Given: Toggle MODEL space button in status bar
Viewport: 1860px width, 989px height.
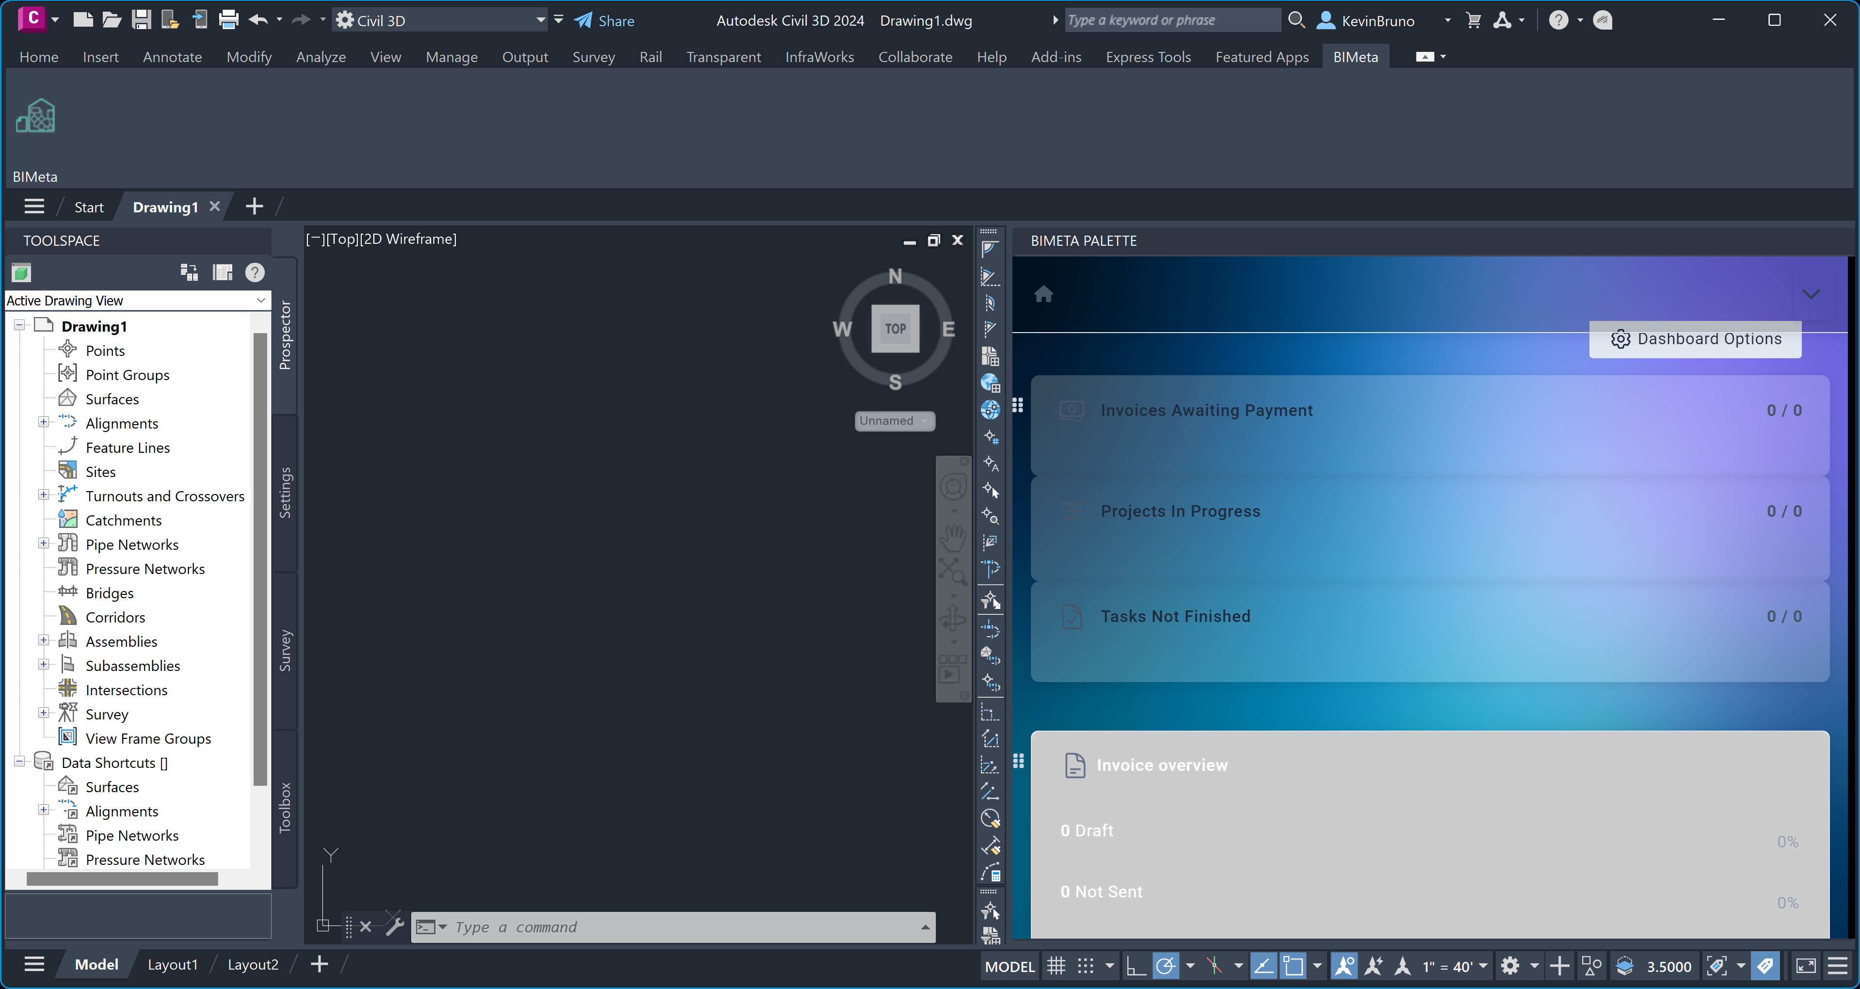Looking at the screenshot, I should pyautogui.click(x=1010, y=967).
